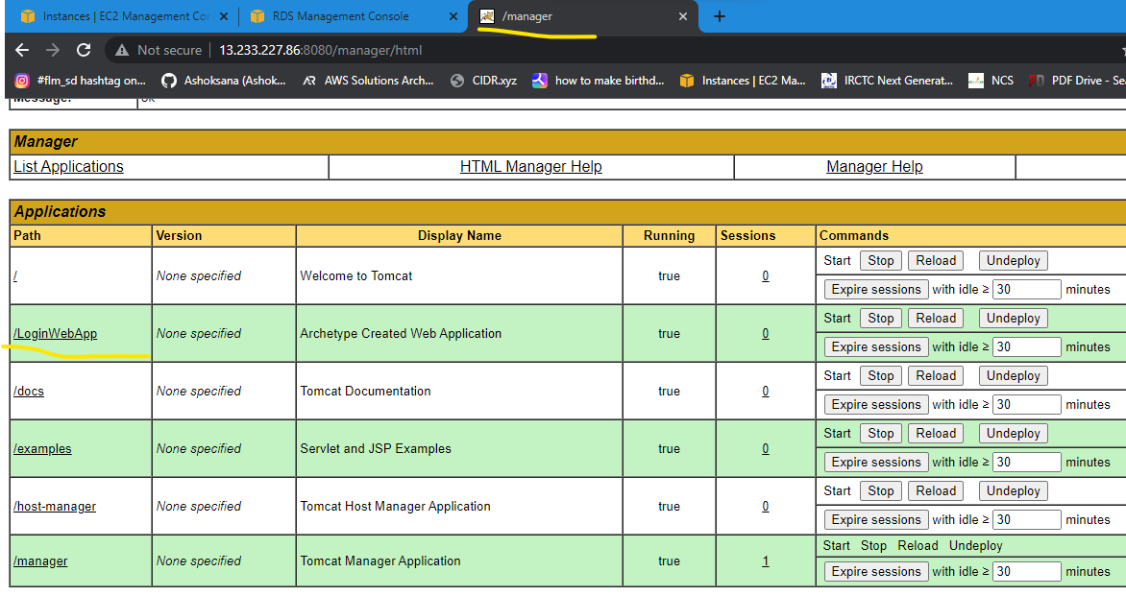Expire sessions for /host-manager
This screenshot has height=596, width=1126.
876,520
